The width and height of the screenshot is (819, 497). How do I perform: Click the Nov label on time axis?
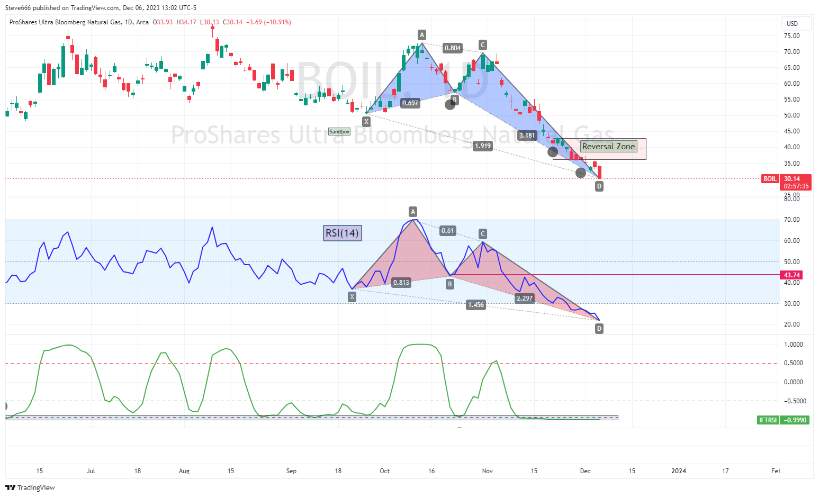[488, 471]
